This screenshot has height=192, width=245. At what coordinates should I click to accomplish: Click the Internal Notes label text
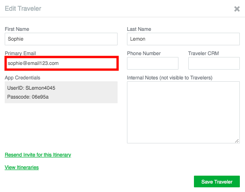[170, 78]
